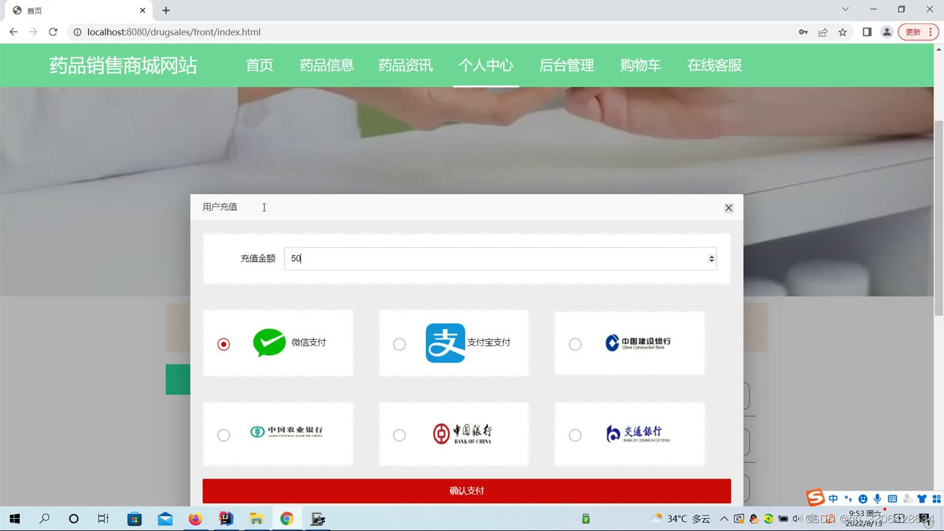Open Task View on the taskbar
The width and height of the screenshot is (944, 531).
coord(103,519)
